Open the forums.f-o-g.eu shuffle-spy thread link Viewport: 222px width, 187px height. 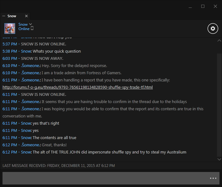pos(78,87)
